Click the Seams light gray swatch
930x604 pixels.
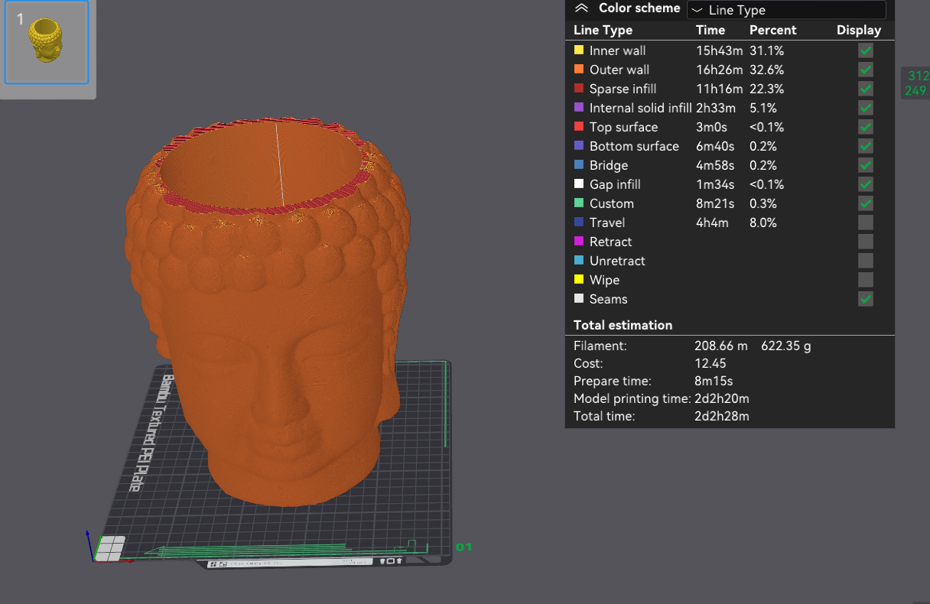coord(579,298)
